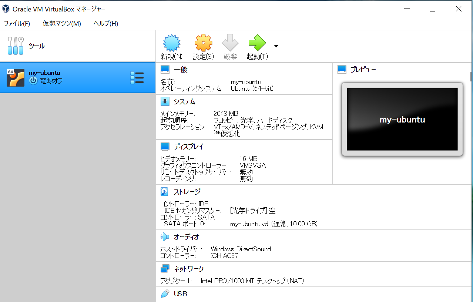The height and width of the screenshot is (302, 473).
Task: Click the 一般 section icon
Action: pos(165,70)
